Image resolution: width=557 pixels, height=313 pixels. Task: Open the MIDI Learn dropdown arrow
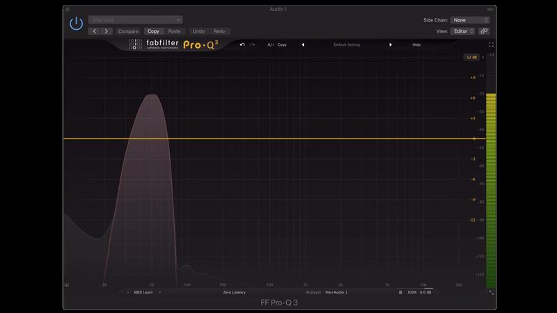point(160,292)
